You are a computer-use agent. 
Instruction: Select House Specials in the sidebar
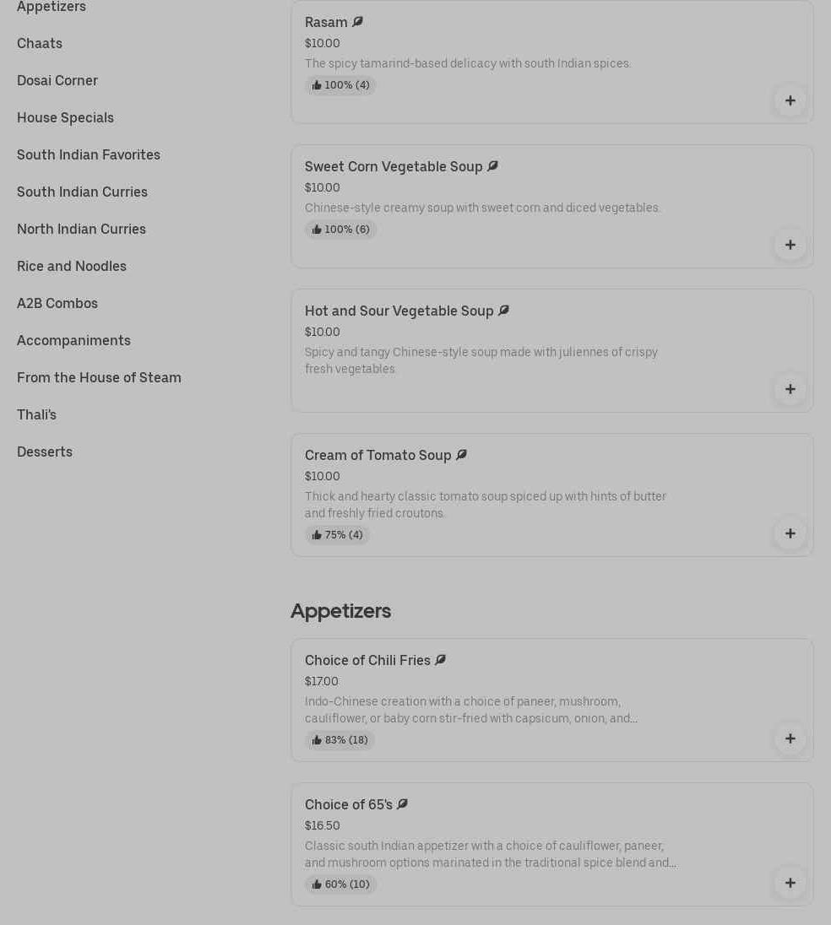pyautogui.click(x=65, y=117)
